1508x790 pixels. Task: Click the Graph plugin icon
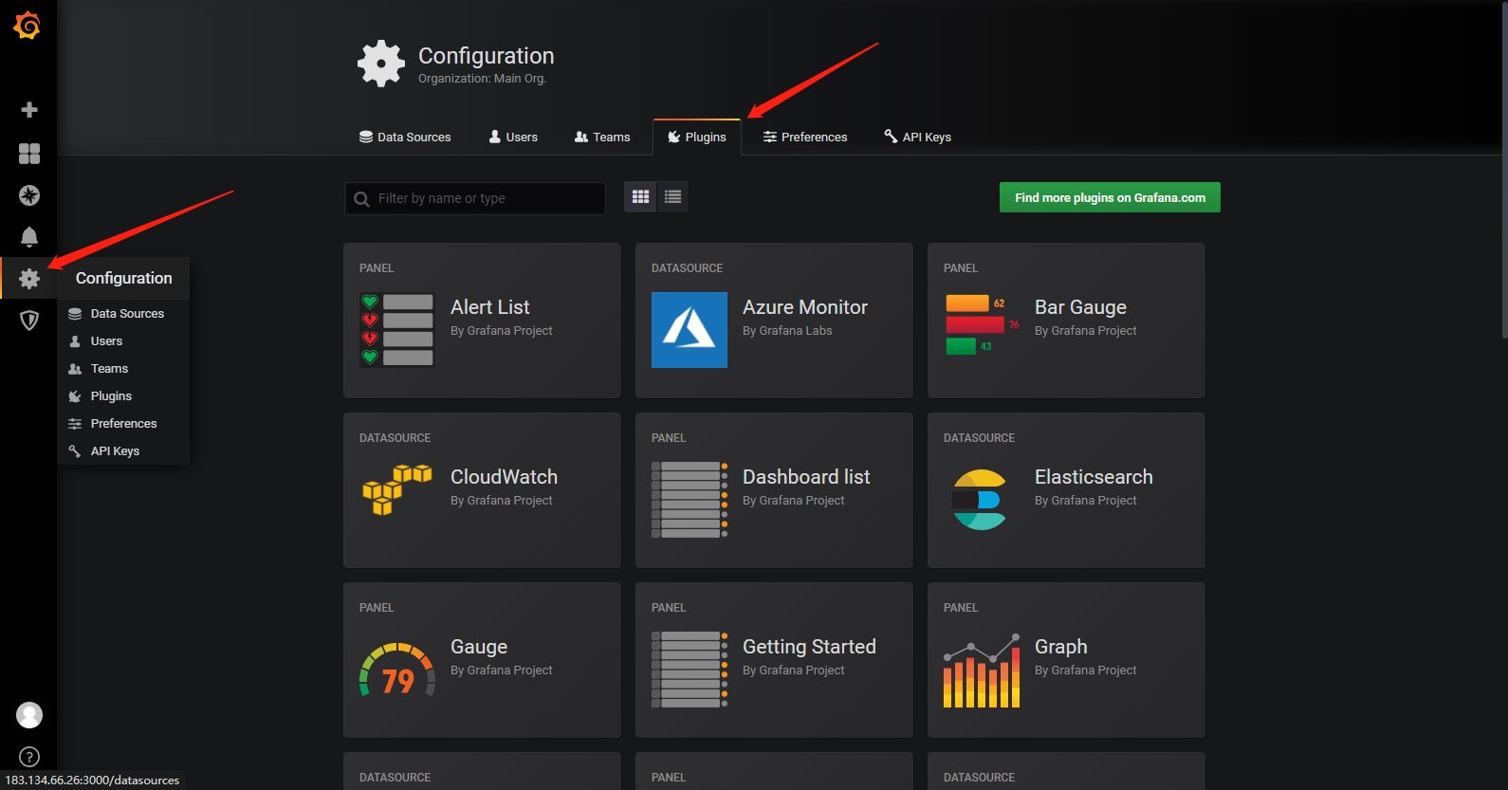coord(982,670)
